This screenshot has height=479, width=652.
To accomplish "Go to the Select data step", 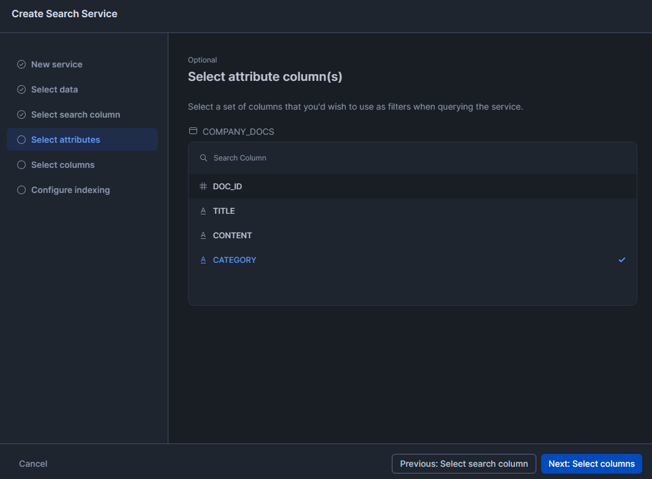I will pyautogui.click(x=54, y=89).
